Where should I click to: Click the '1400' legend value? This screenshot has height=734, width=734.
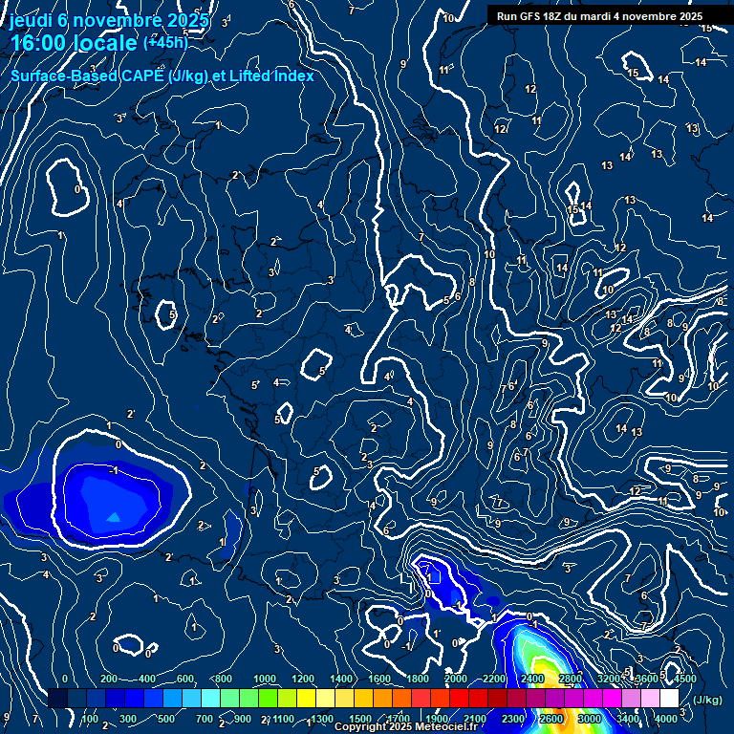pyautogui.click(x=341, y=679)
